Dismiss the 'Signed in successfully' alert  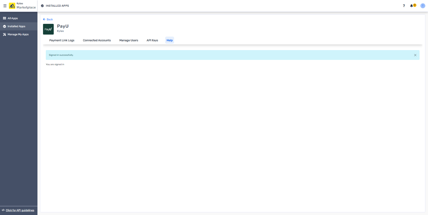tap(415, 55)
